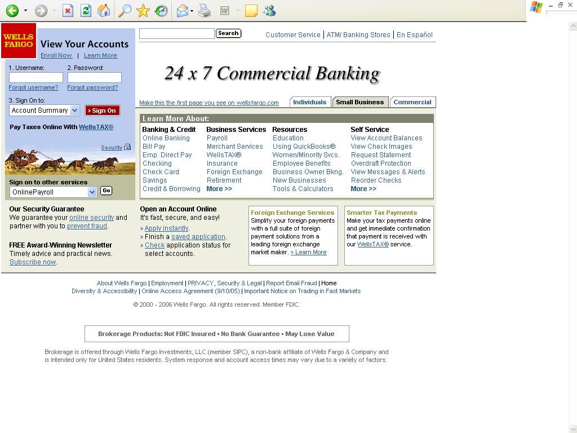
Task: Click Make this the first page link
Action: coord(208,103)
